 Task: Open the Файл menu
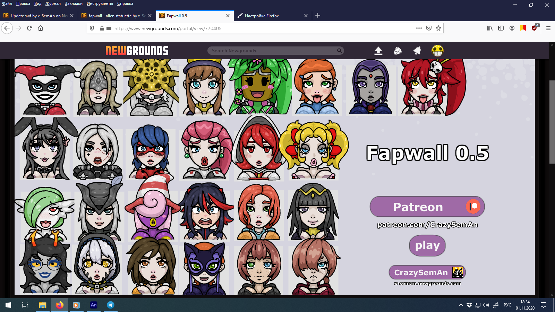pyautogui.click(x=7, y=3)
